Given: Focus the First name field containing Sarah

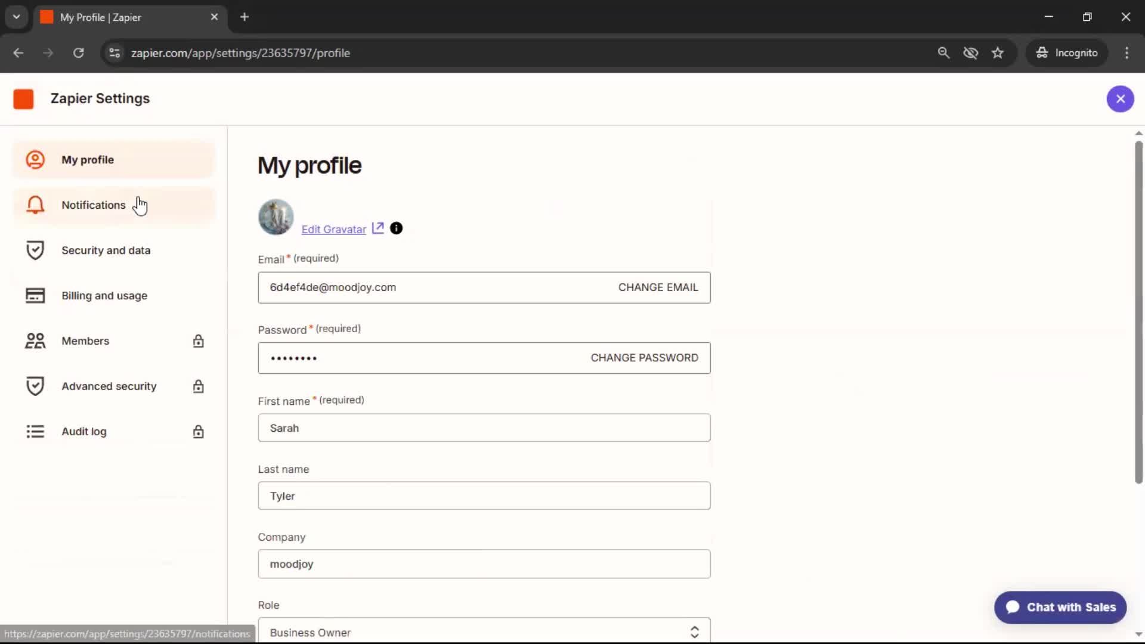Looking at the screenshot, I should click(484, 428).
